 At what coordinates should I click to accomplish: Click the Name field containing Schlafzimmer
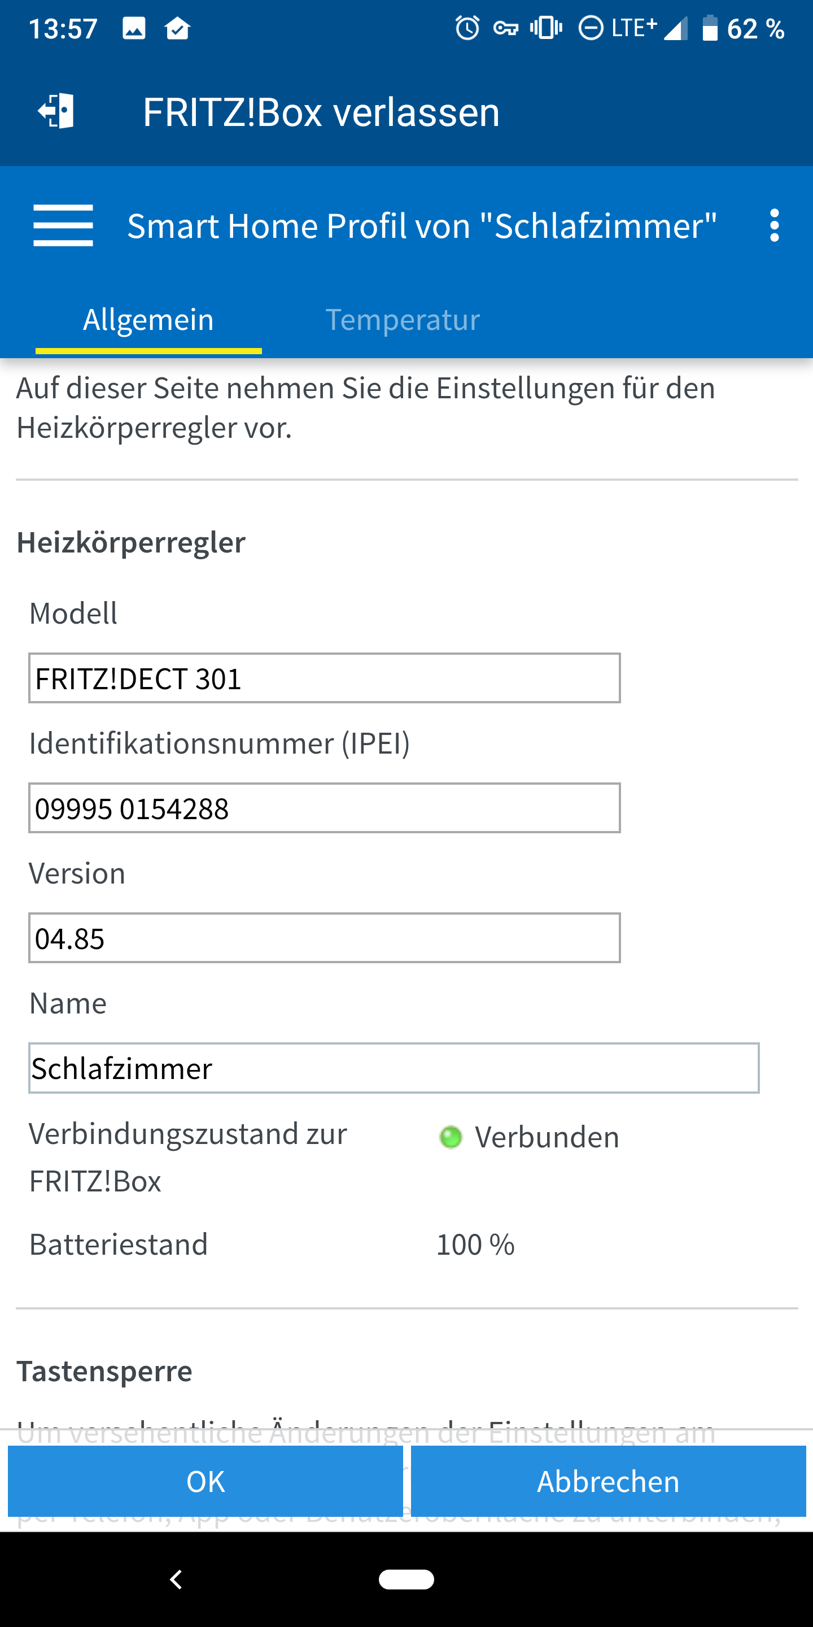[x=394, y=1068]
